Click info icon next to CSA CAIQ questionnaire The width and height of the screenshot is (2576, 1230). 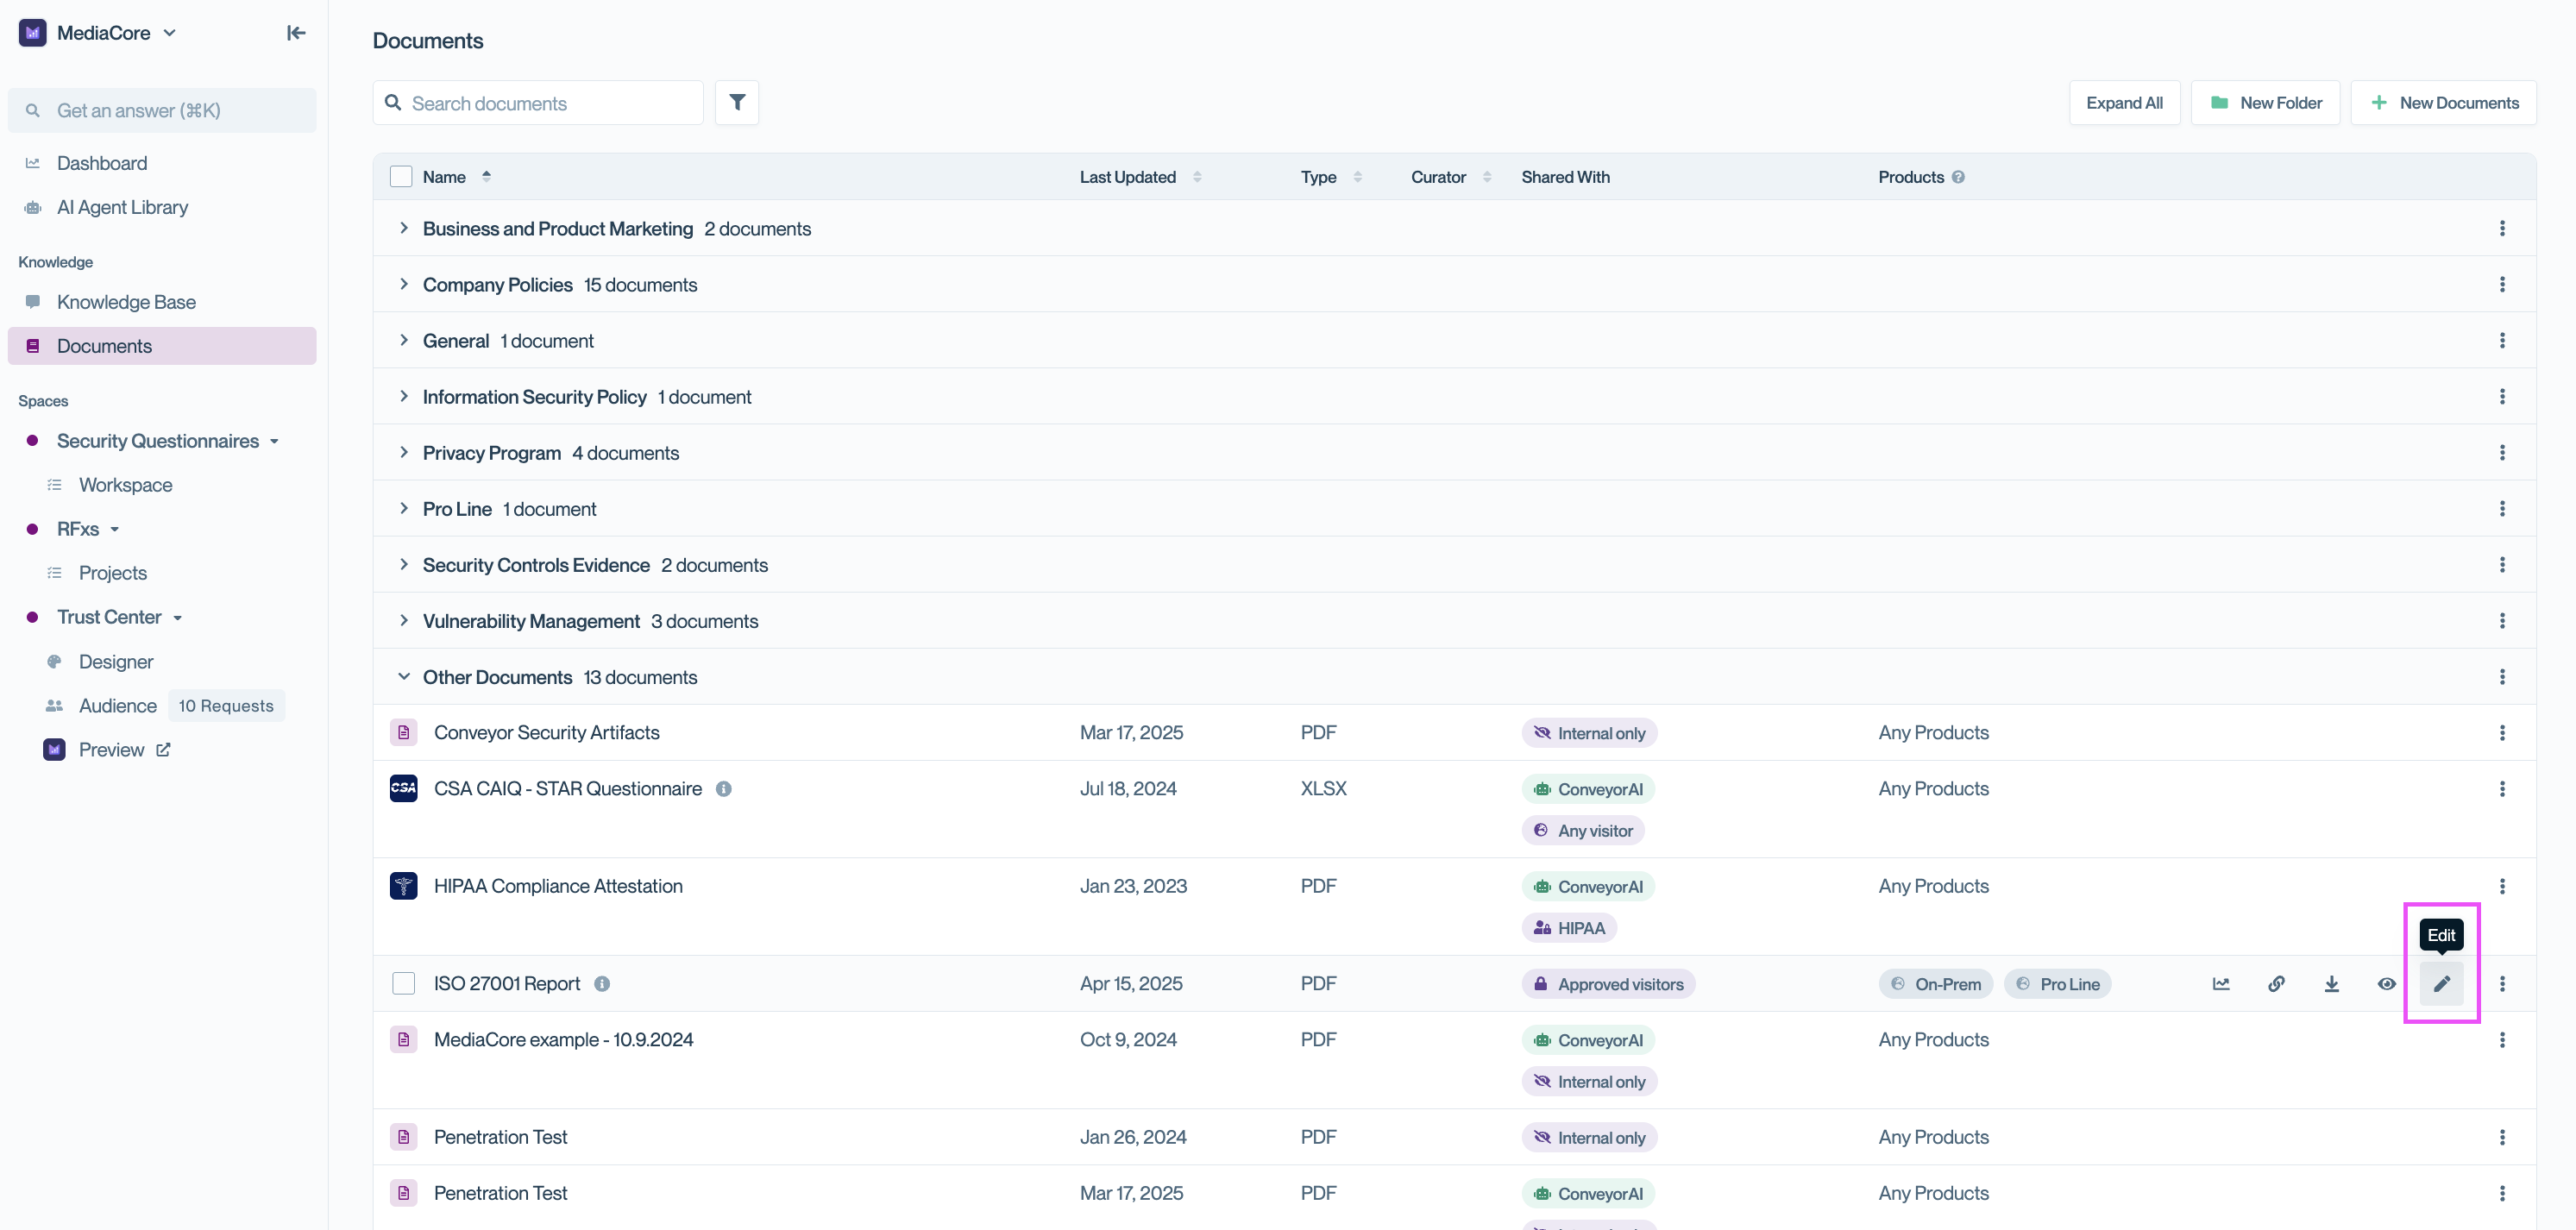[x=723, y=789]
